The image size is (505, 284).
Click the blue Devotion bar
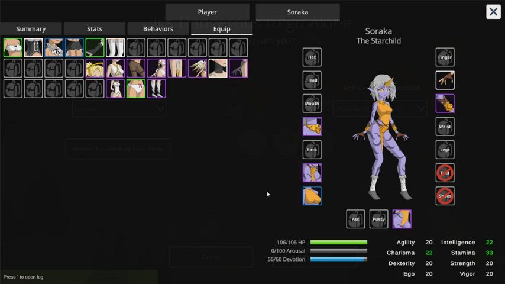(338, 259)
